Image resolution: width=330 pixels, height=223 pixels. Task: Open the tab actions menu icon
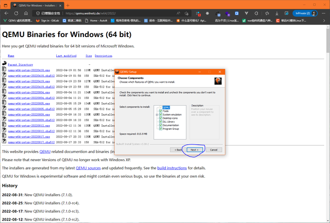click(x=6, y=6)
